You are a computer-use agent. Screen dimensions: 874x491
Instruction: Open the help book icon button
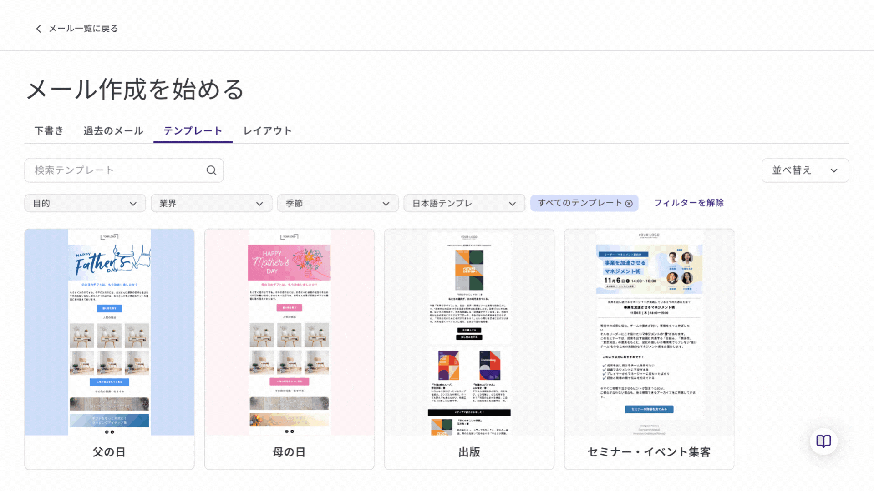click(823, 441)
